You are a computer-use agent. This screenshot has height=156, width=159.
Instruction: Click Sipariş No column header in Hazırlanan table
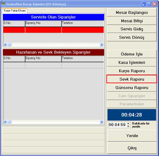pyautogui.click(x=43, y=59)
